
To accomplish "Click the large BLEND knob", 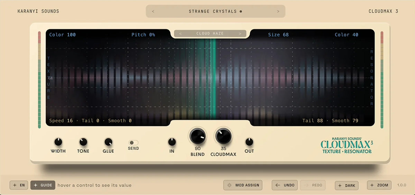I will click(x=197, y=136).
